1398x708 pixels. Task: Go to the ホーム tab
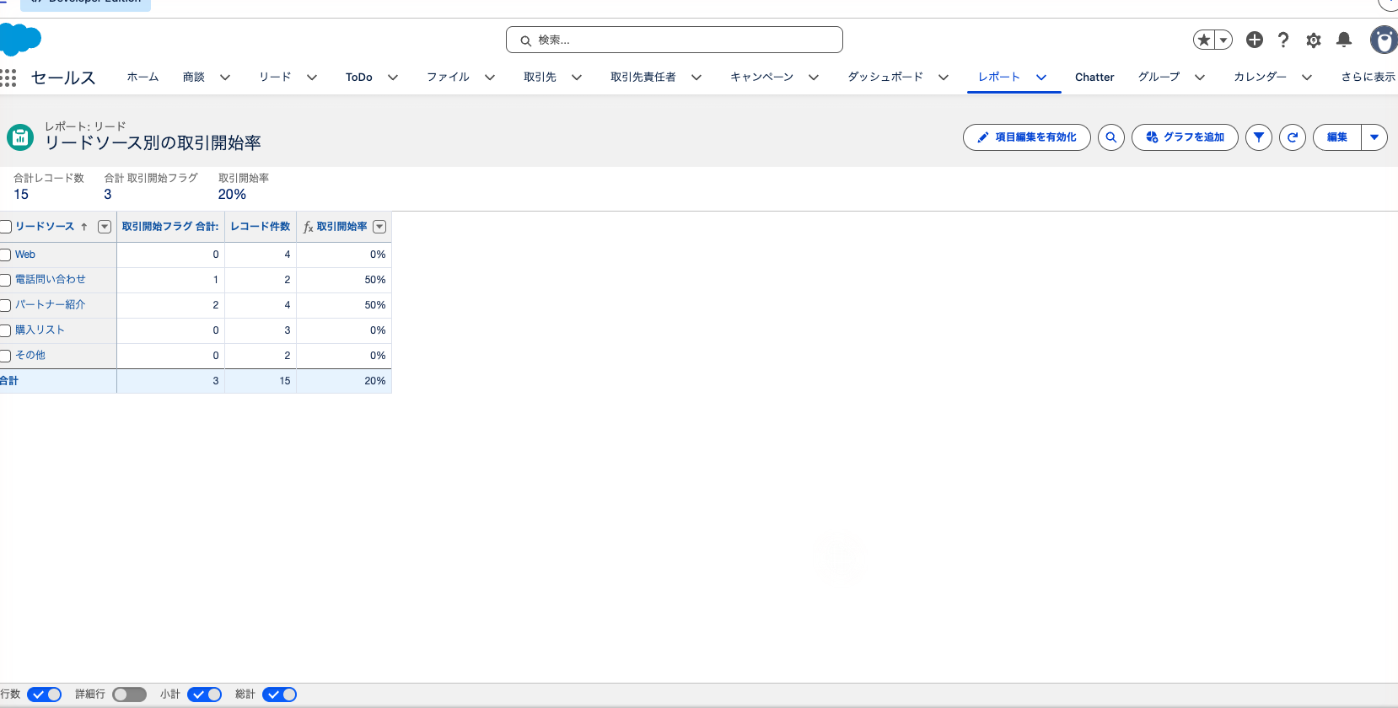[x=142, y=78]
